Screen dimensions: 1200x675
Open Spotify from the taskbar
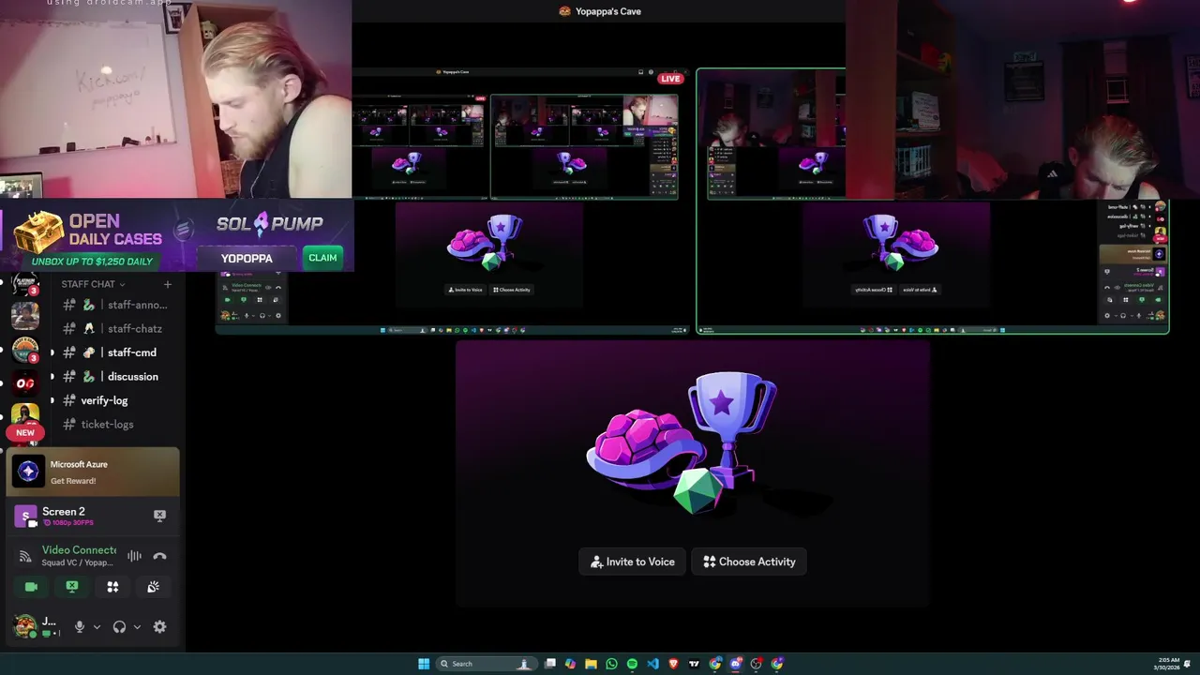coord(632,664)
